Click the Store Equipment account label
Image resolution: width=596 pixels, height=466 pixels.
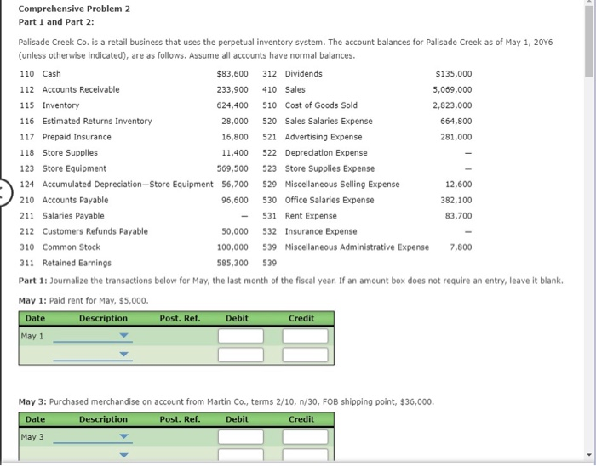tap(74, 168)
